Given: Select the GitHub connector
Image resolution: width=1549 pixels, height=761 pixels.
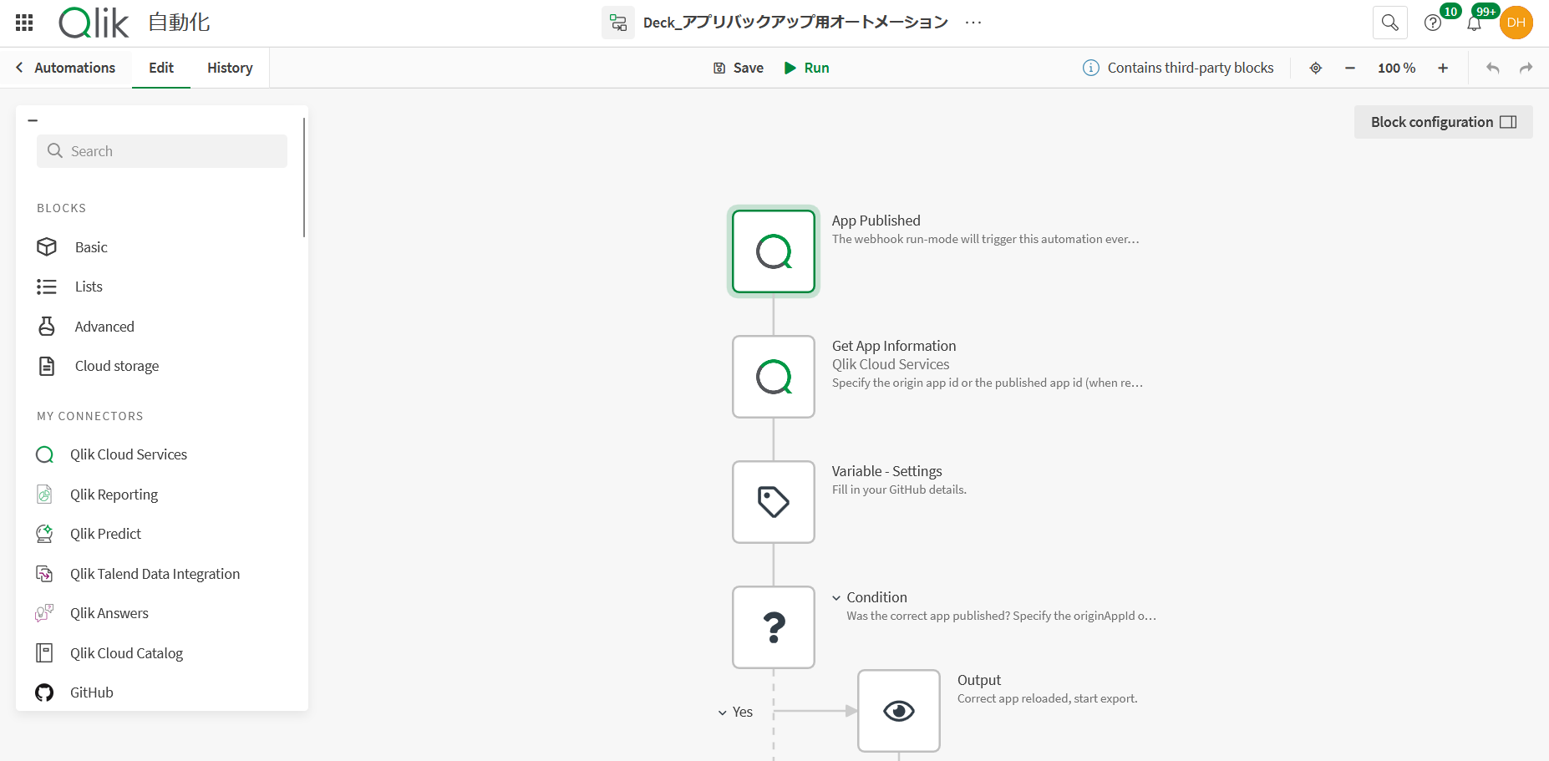Looking at the screenshot, I should click(x=91, y=692).
